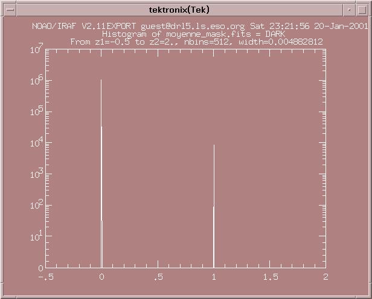
Task: Click the tektronix(Tek) title bar text
Action: point(179,10)
